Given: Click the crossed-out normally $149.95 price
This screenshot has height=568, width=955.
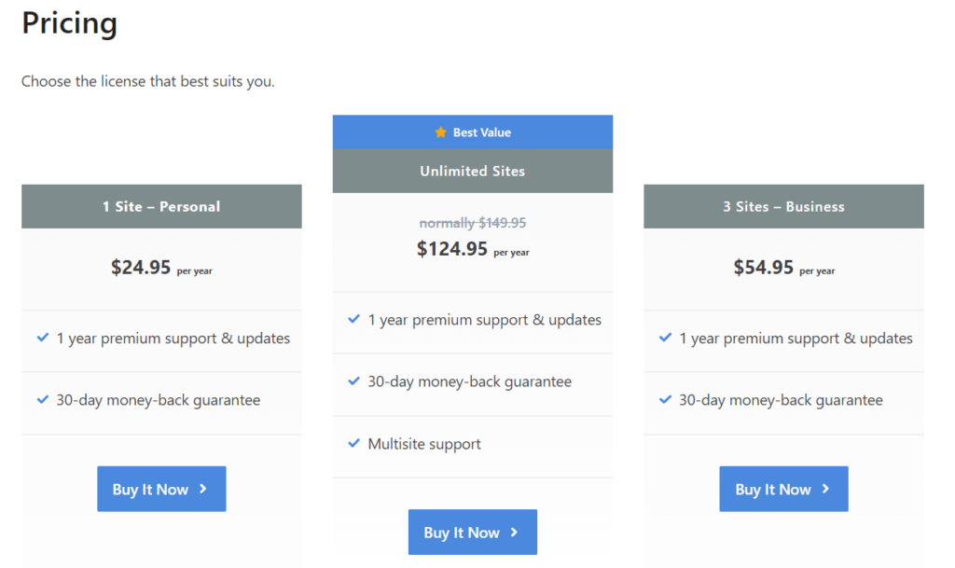Looking at the screenshot, I should pyautogui.click(x=473, y=223).
